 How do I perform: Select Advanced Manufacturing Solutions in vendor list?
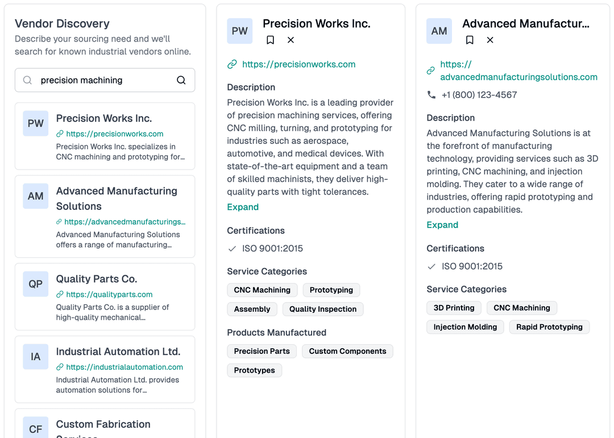[105, 216]
